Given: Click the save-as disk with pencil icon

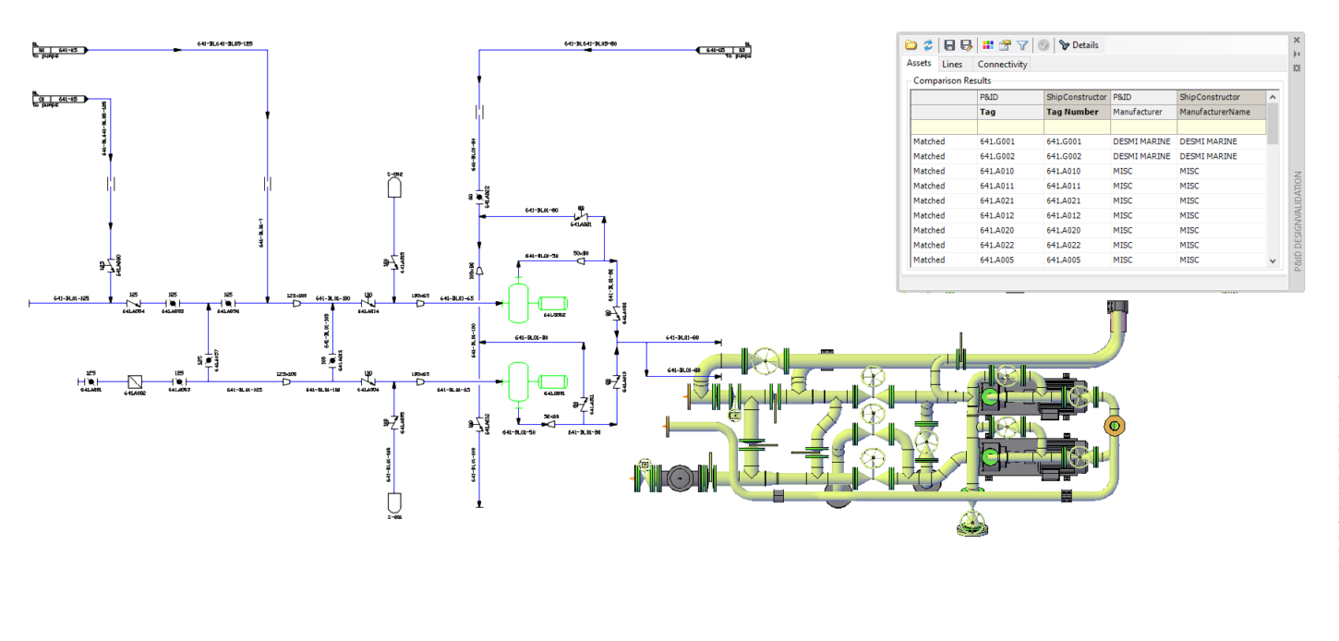Looking at the screenshot, I should [966, 45].
